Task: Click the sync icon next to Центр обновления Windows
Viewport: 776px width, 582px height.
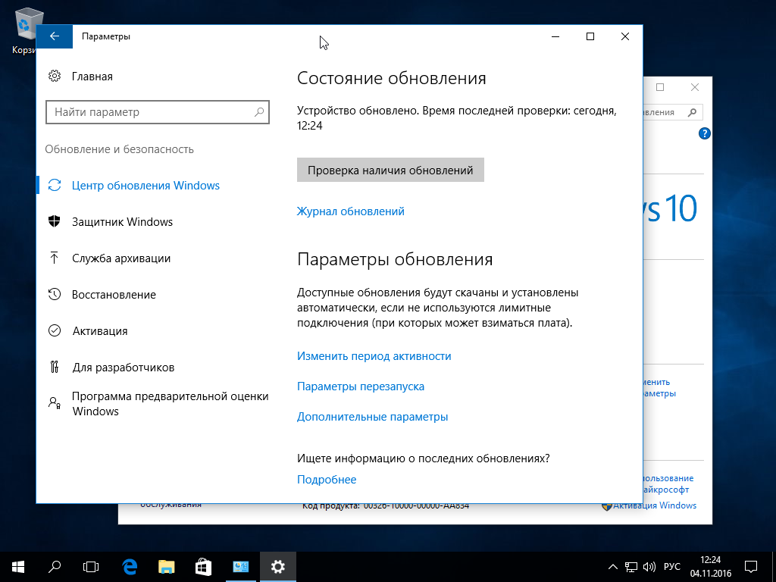Action: pos(55,185)
